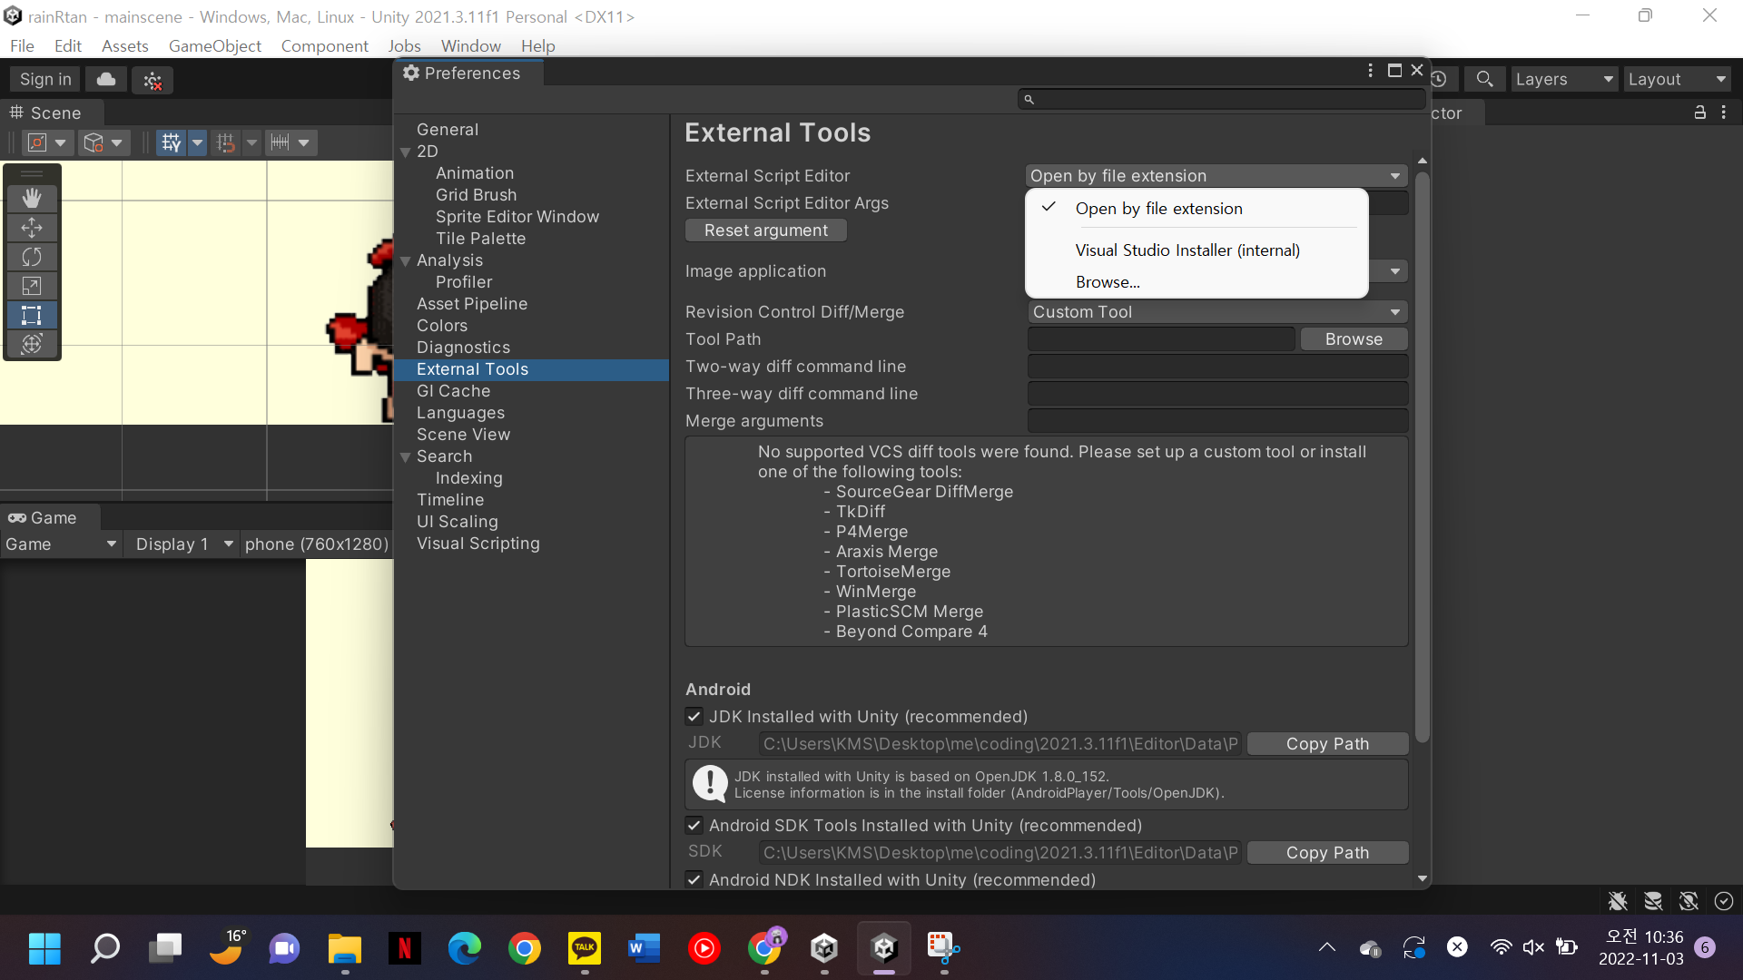This screenshot has height=980, width=1743.
Task: Open the Assets menu
Action: pyautogui.click(x=124, y=46)
